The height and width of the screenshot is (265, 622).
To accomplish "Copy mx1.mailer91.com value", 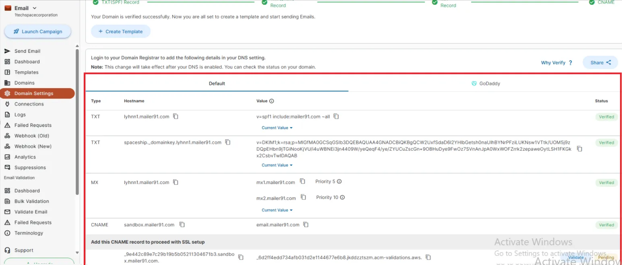I will (x=303, y=182).
